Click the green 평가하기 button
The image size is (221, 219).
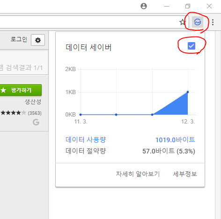[21, 90]
